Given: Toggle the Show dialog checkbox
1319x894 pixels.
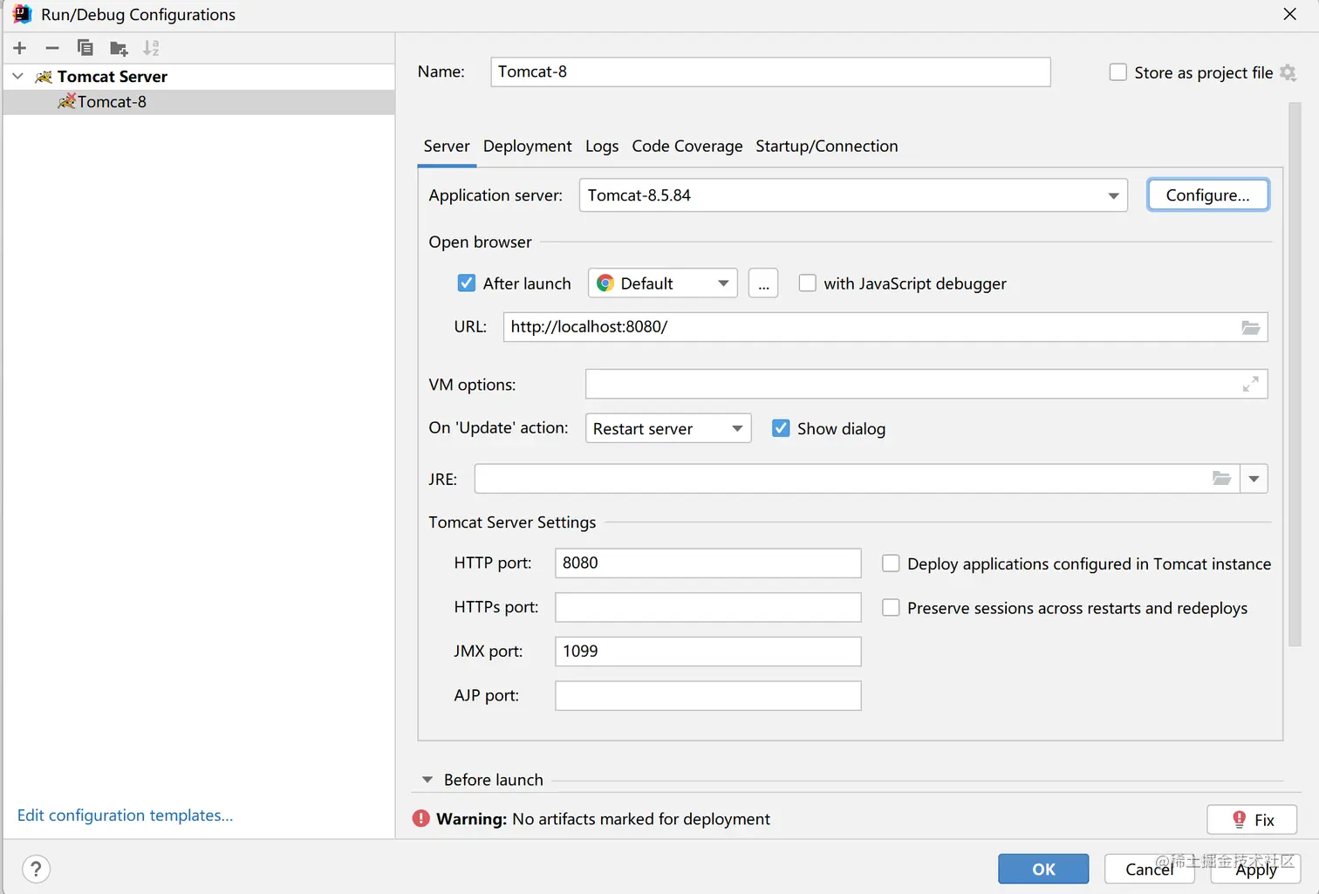Looking at the screenshot, I should tap(781, 428).
